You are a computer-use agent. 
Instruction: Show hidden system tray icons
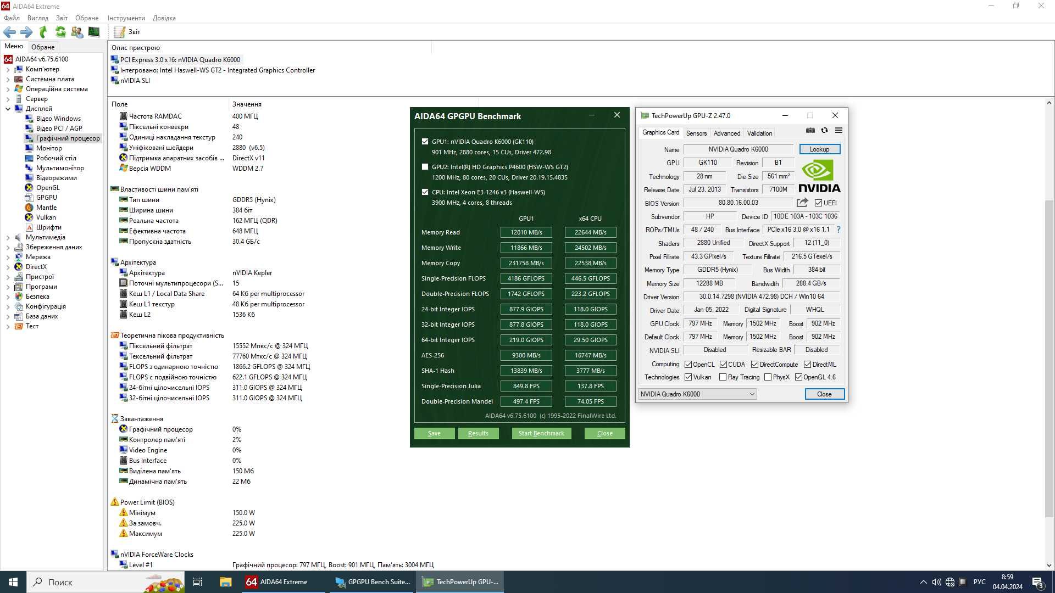923,582
